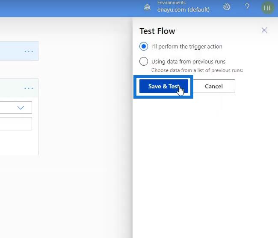The height and width of the screenshot is (238, 278).
Task: Click the Test Flow panel title
Action: coord(157,31)
